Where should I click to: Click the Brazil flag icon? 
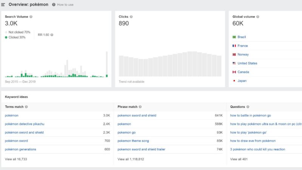pos(234,37)
